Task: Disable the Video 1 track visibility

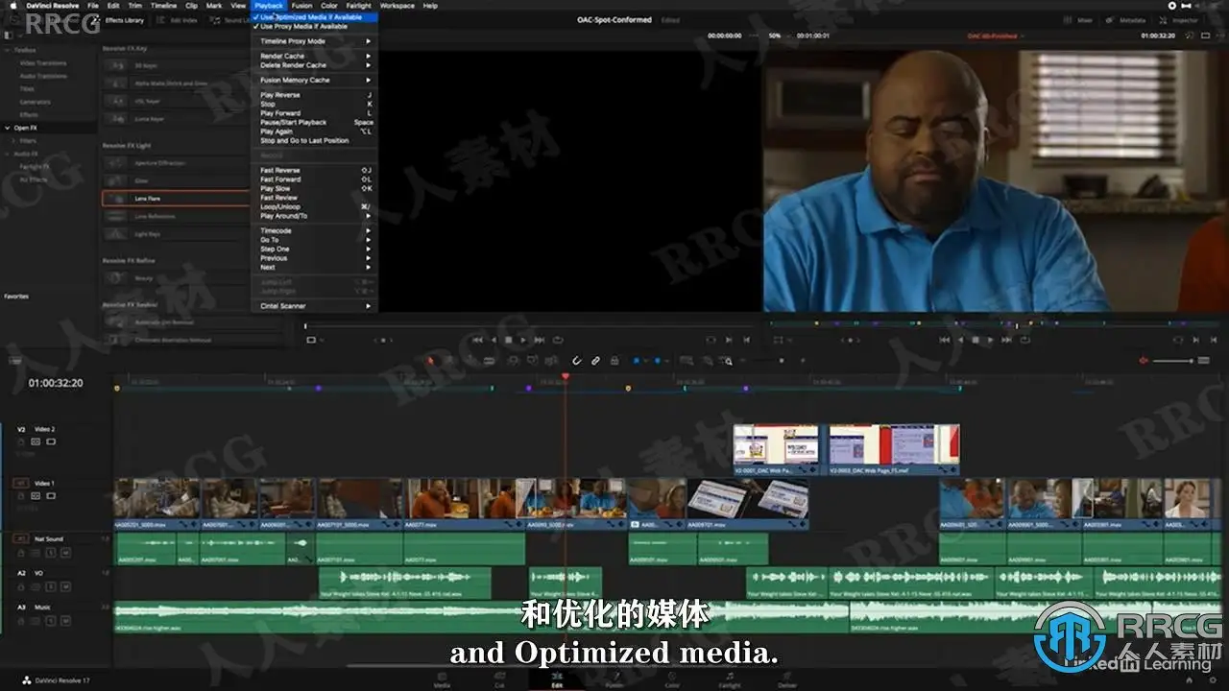Action: pos(51,496)
